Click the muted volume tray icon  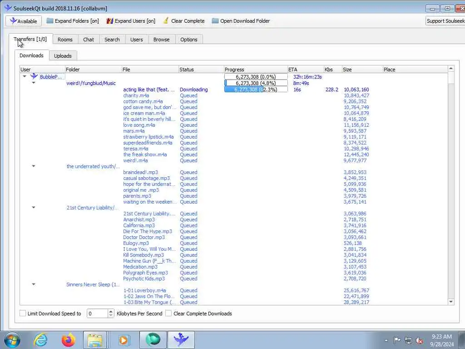419,340
